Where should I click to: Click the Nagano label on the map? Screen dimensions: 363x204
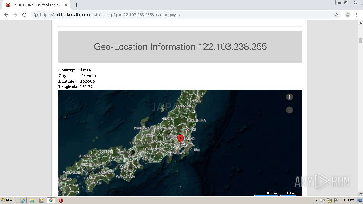158,141
